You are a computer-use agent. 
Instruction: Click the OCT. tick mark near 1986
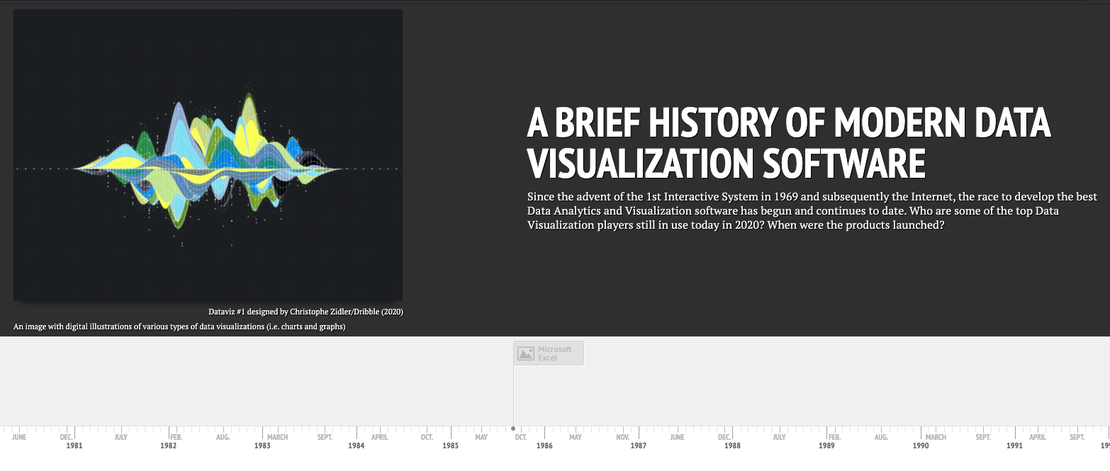520,437
